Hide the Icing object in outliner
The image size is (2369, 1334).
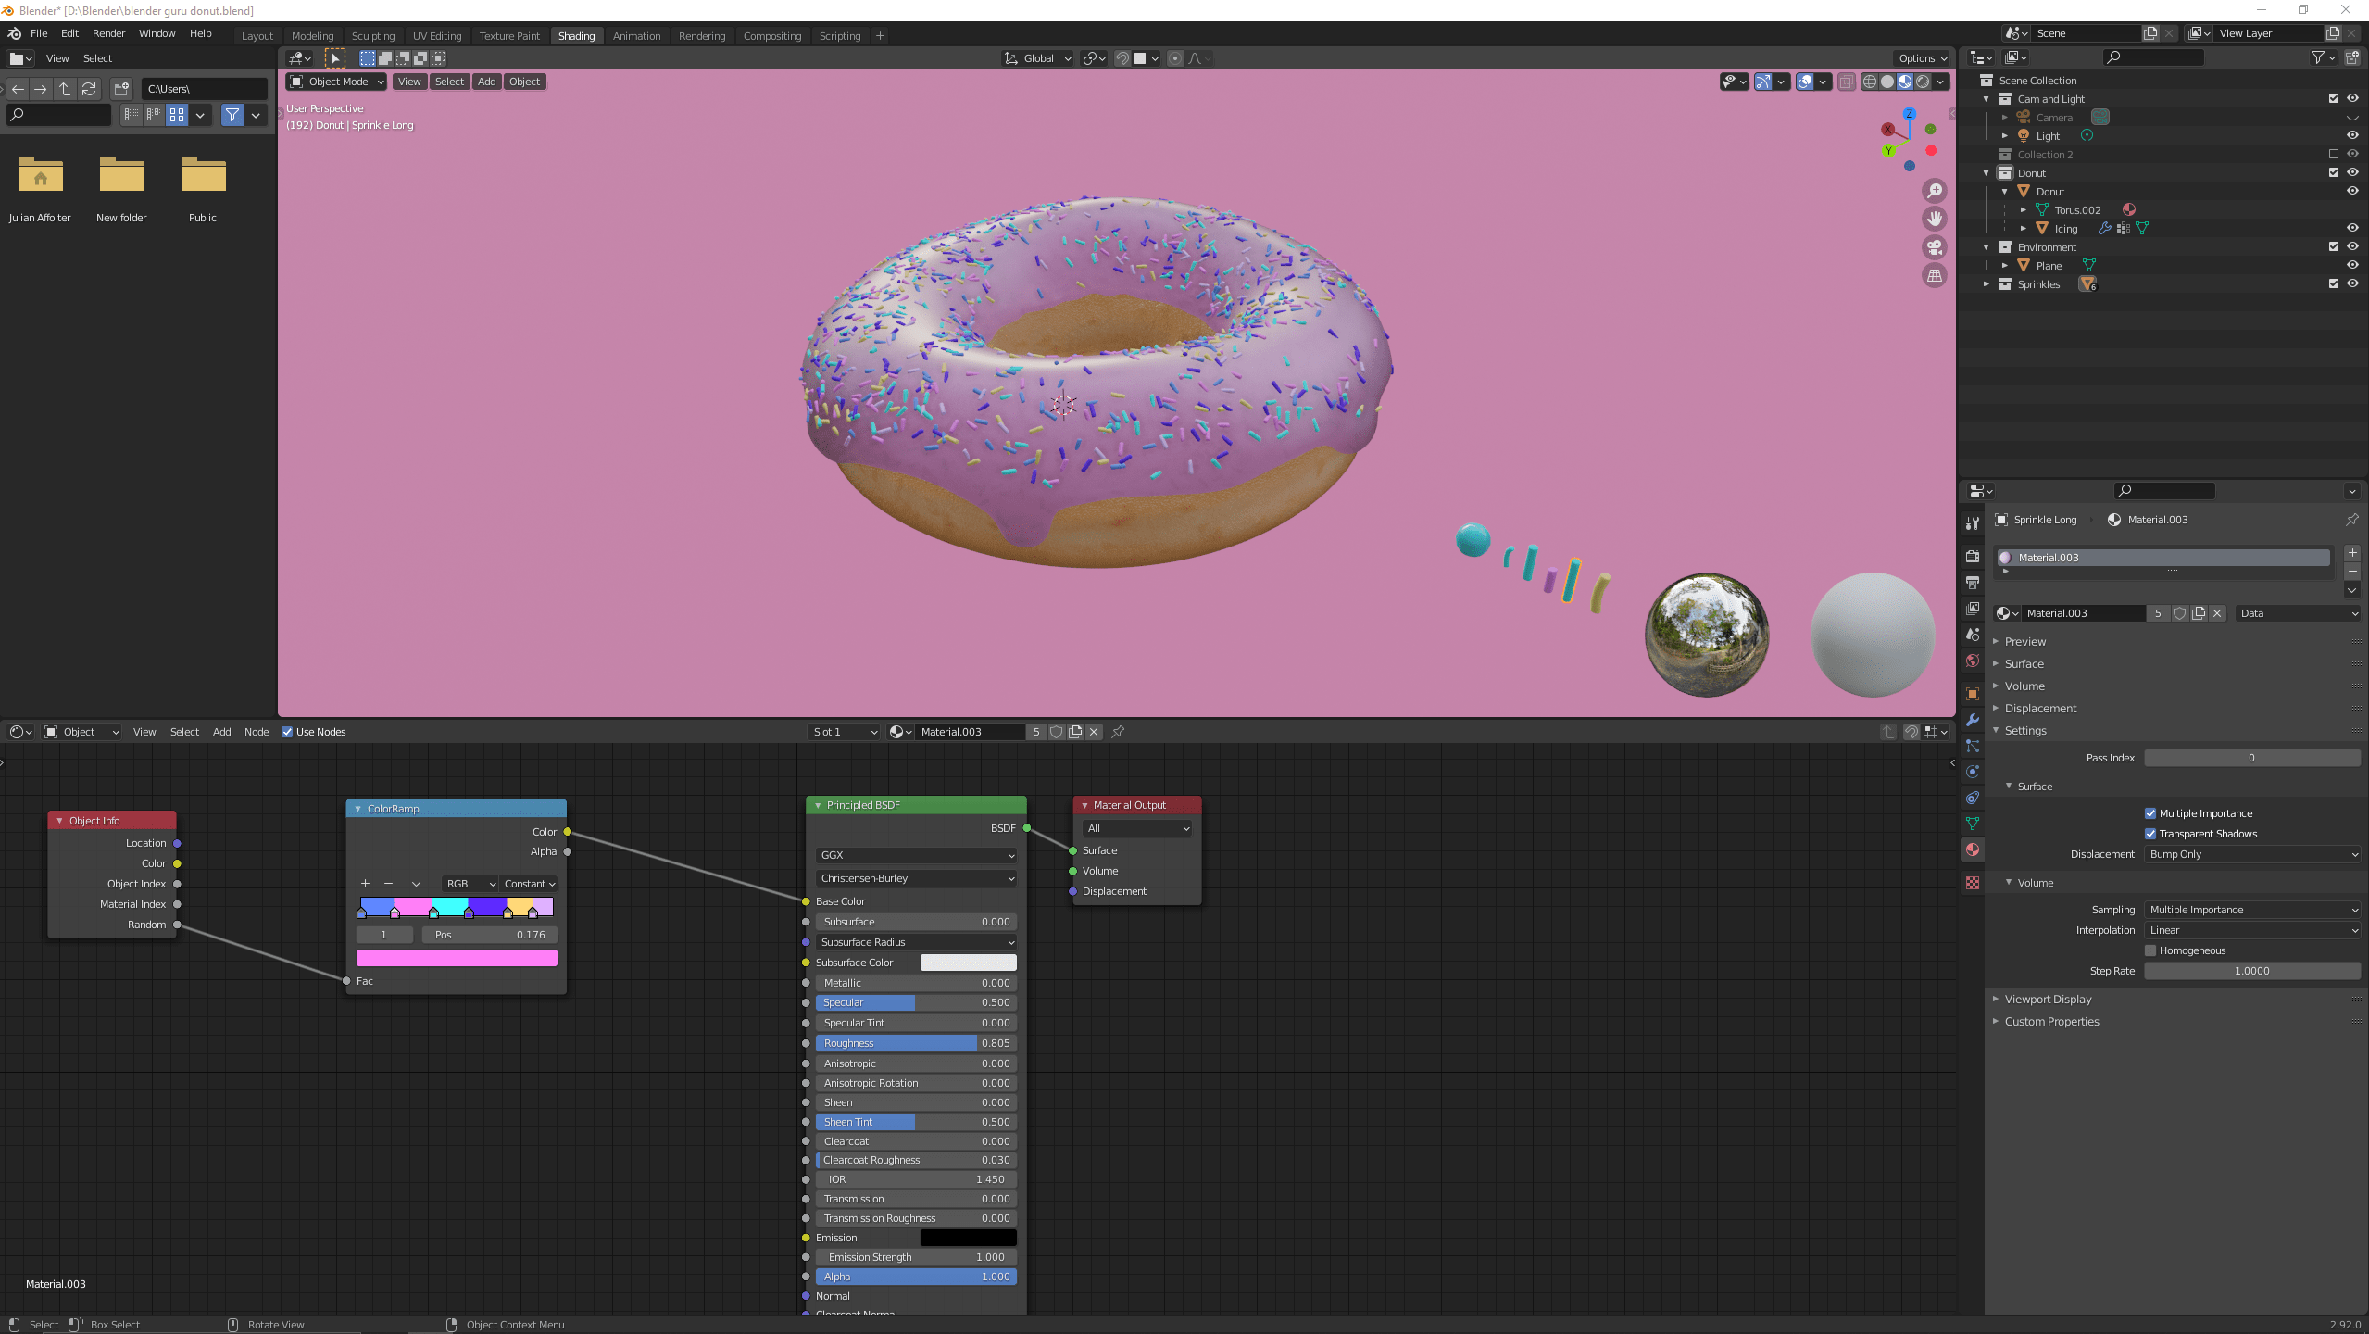2352,229
